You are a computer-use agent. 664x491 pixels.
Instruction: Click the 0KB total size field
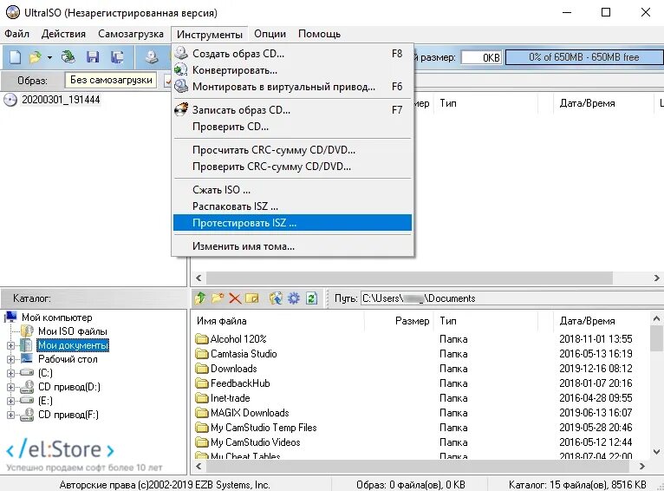pyautogui.click(x=481, y=57)
